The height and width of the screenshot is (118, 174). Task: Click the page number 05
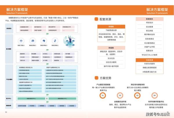click(x=6, y=112)
